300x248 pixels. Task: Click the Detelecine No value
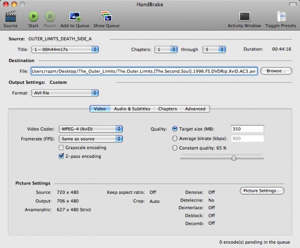(211, 200)
